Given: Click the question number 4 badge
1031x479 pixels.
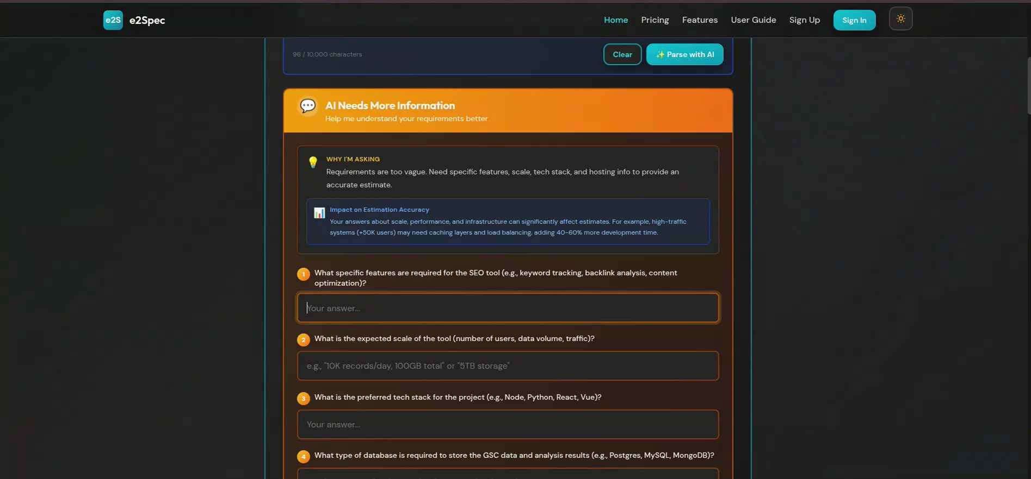Looking at the screenshot, I should point(304,457).
